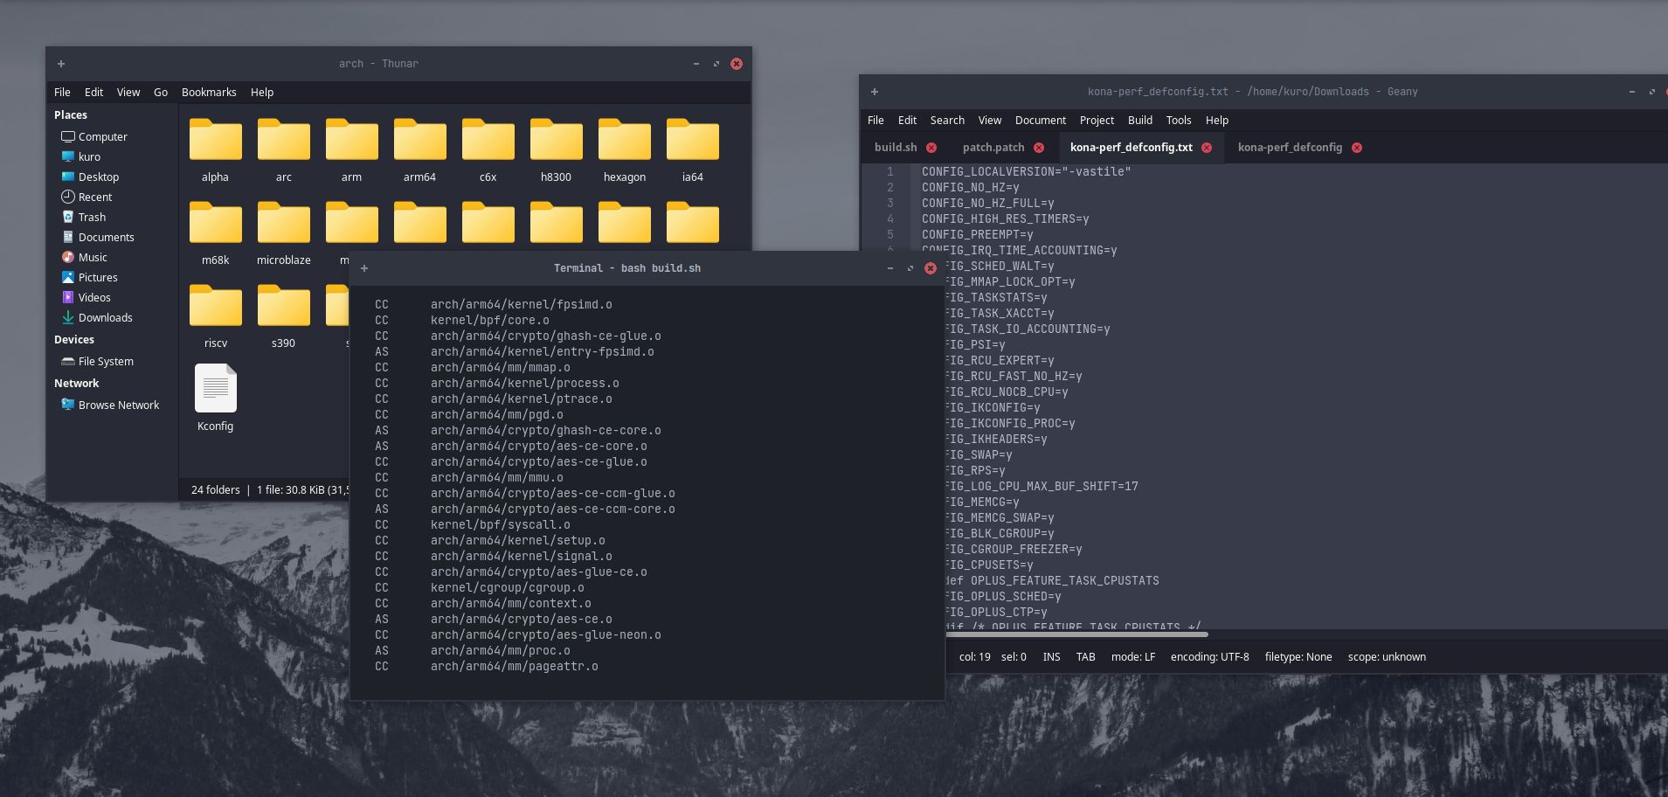Open the h8300 folder
Screen dimensions: 1668x797
pyautogui.click(x=556, y=140)
